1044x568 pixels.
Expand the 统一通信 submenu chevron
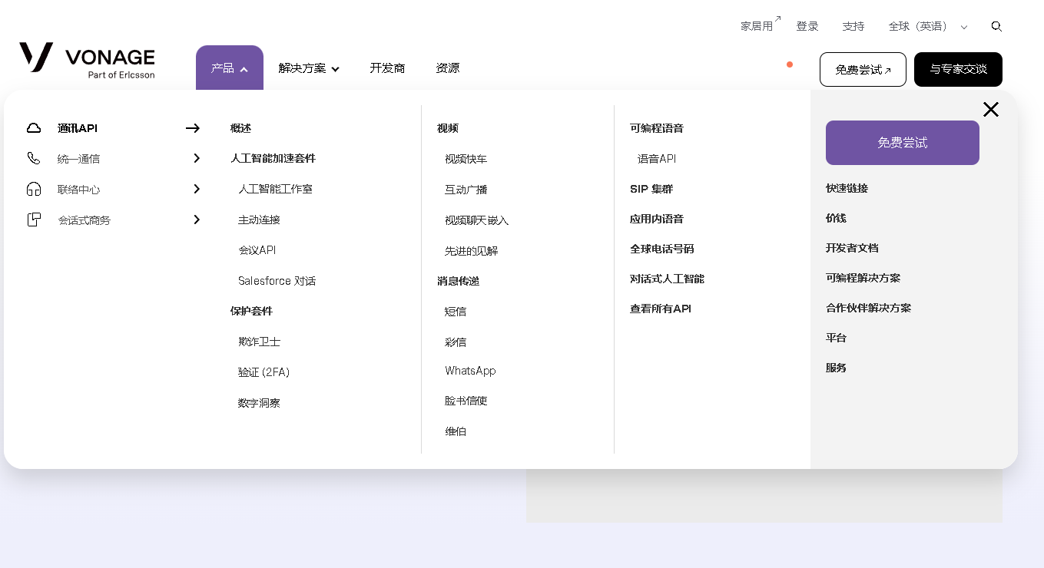tap(197, 158)
